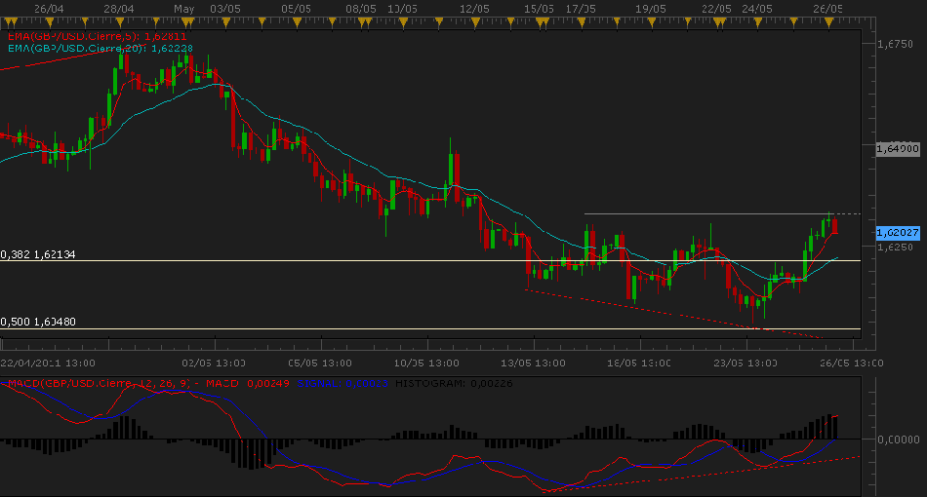927x497 pixels.
Task: Click the blue current price tag 1,62027
Action: click(894, 233)
